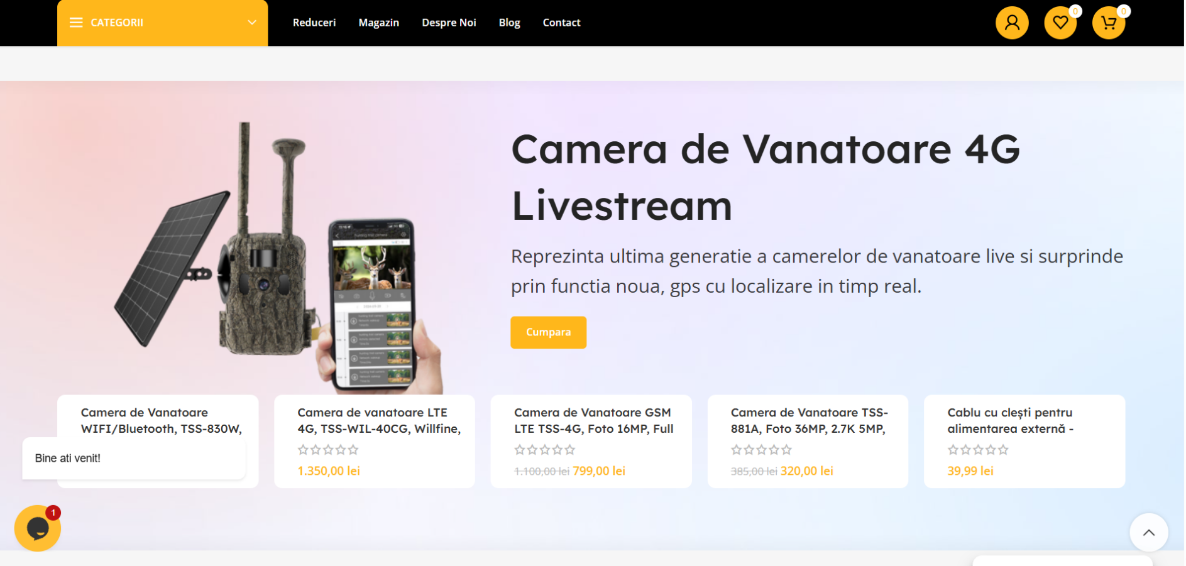Viewport: 1186px width, 566px height.
Task: Open the user account icon
Action: point(1013,23)
